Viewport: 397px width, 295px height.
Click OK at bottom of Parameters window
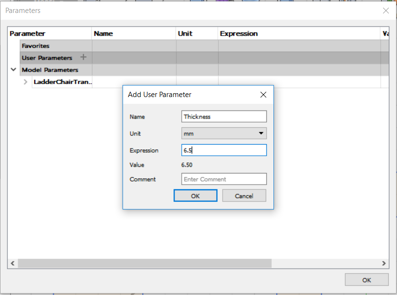(x=367, y=280)
